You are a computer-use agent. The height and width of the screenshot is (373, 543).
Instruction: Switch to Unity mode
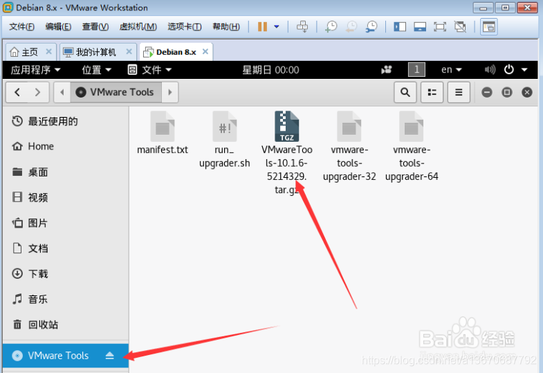tap(460, 27)
